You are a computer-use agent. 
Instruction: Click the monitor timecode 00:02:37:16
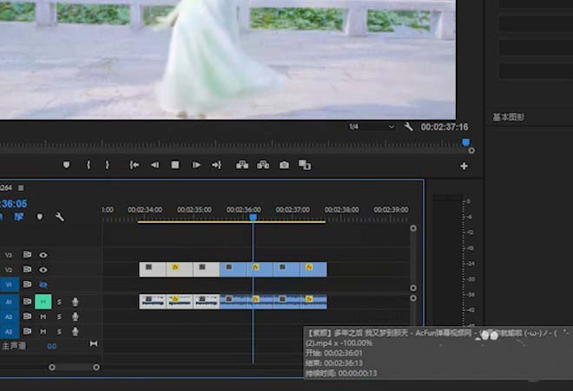pyautogui.click(x=445, y=127)
